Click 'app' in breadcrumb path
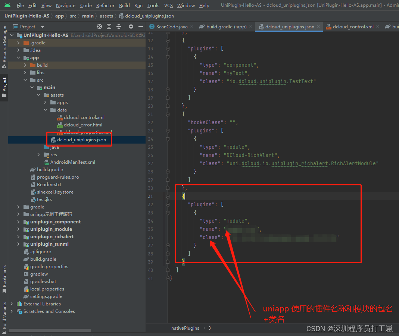399x336 pixels. (x=59, y=16)
